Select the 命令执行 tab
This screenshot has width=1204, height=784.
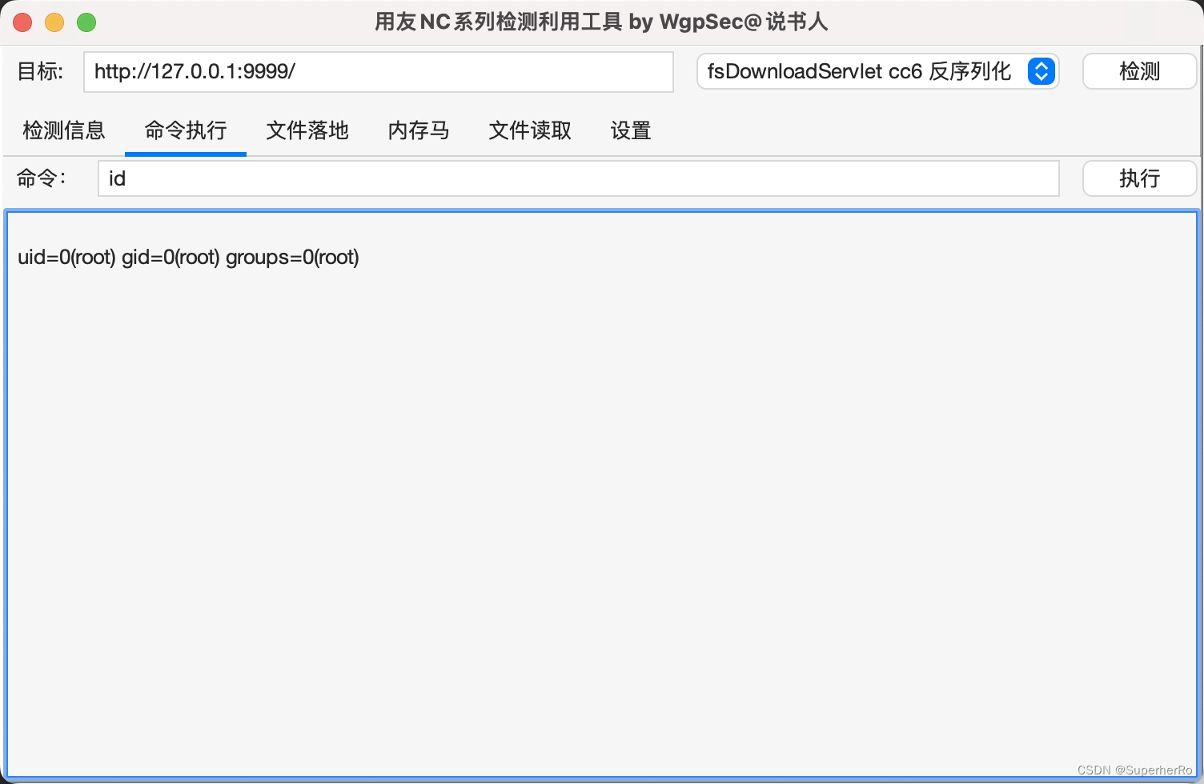185,130
